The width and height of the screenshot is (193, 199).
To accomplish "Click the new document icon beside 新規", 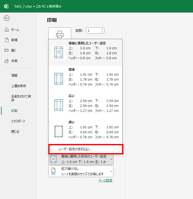I will pos(7,40).
